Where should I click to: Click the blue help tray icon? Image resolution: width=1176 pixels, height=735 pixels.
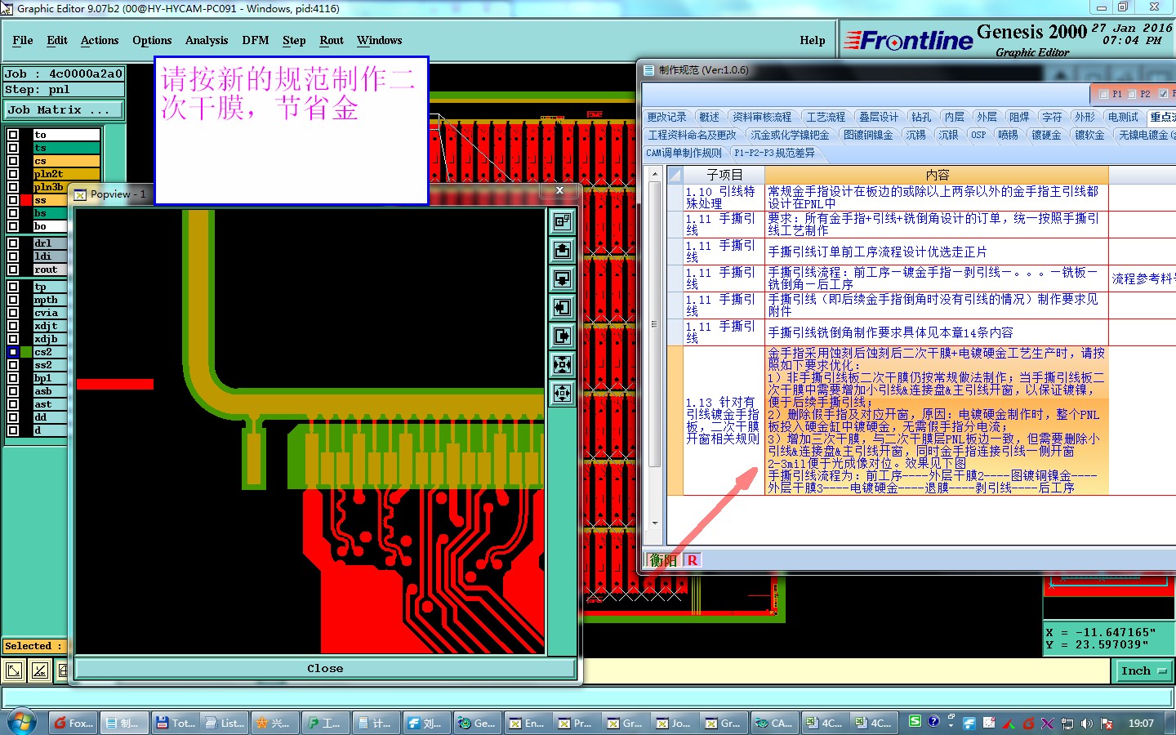coord(933,721)
